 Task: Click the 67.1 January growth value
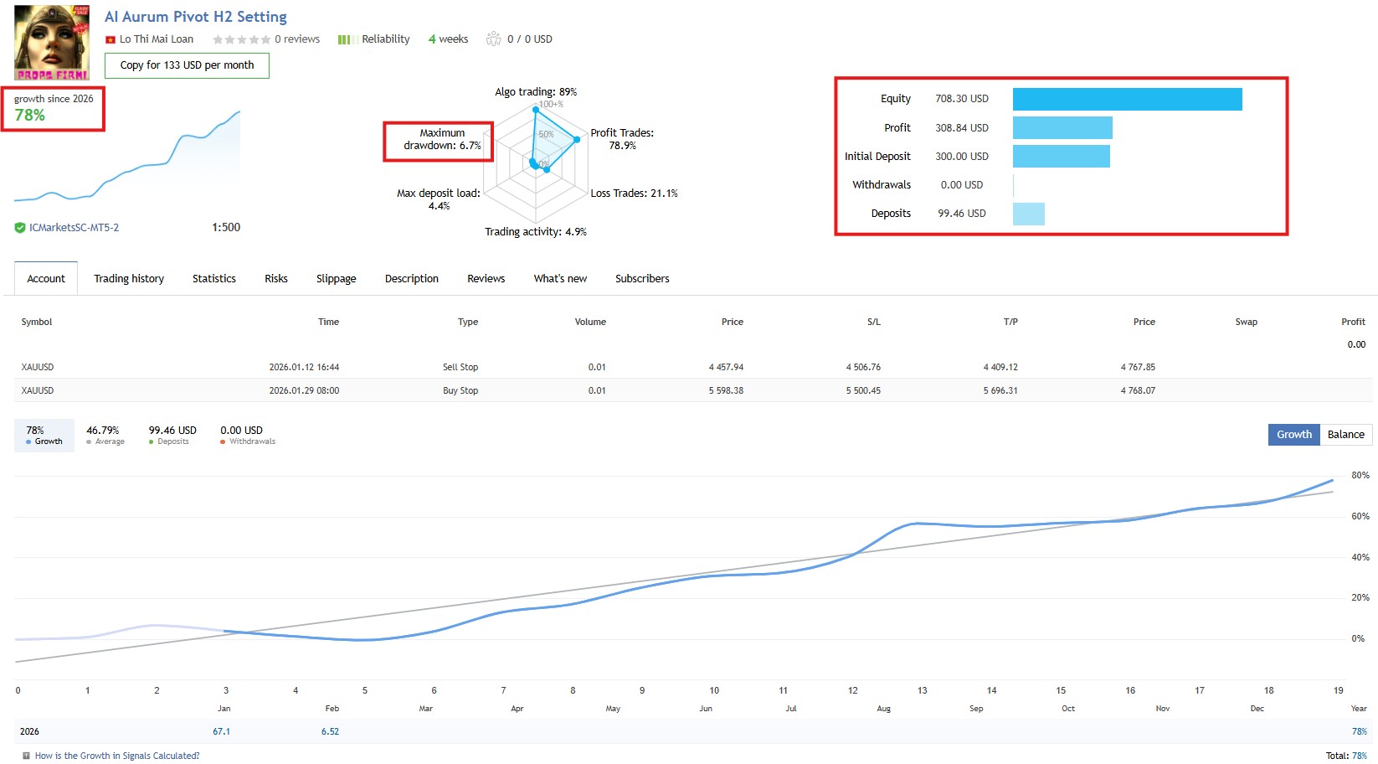[221, 731]
